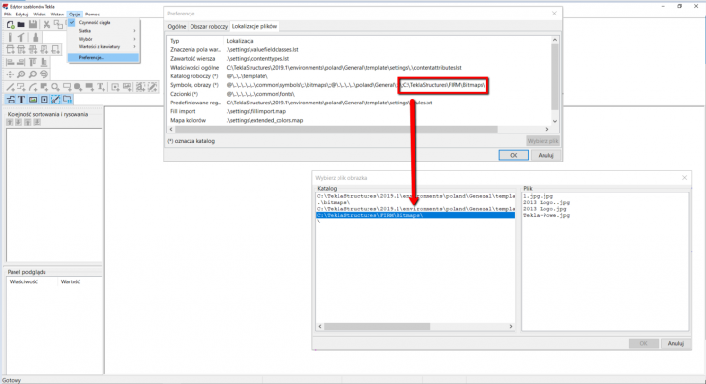Image resolution: width=706 pixels, height=384 pixels.
Task: Zoom out with the minus magnifier
Action: tap(33, 74)
